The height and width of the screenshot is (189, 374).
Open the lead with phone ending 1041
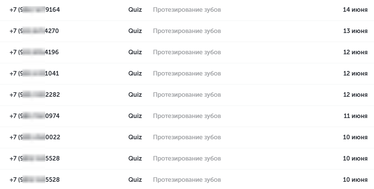[34, 74]
